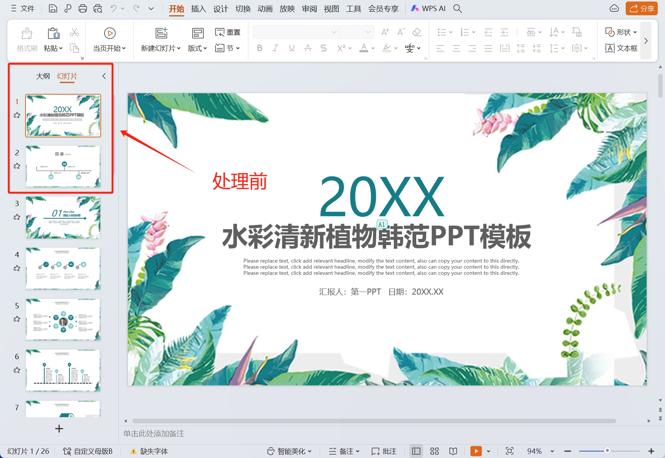Click the Save icon in title bar

53,8
